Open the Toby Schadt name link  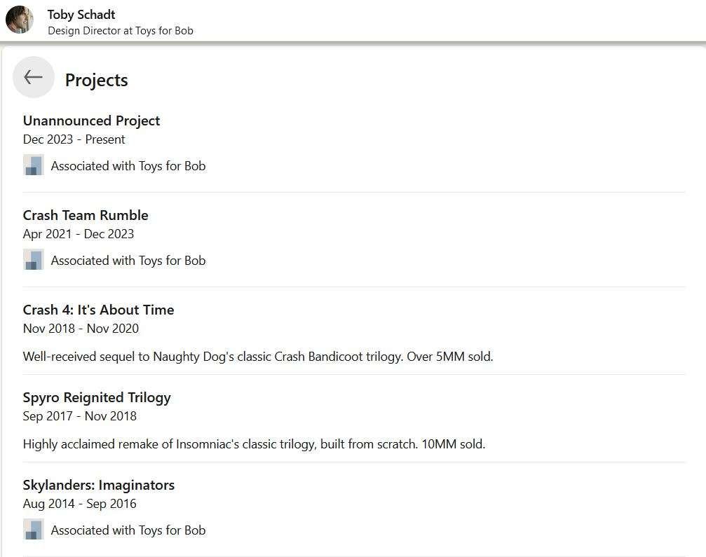click(81, 15)
